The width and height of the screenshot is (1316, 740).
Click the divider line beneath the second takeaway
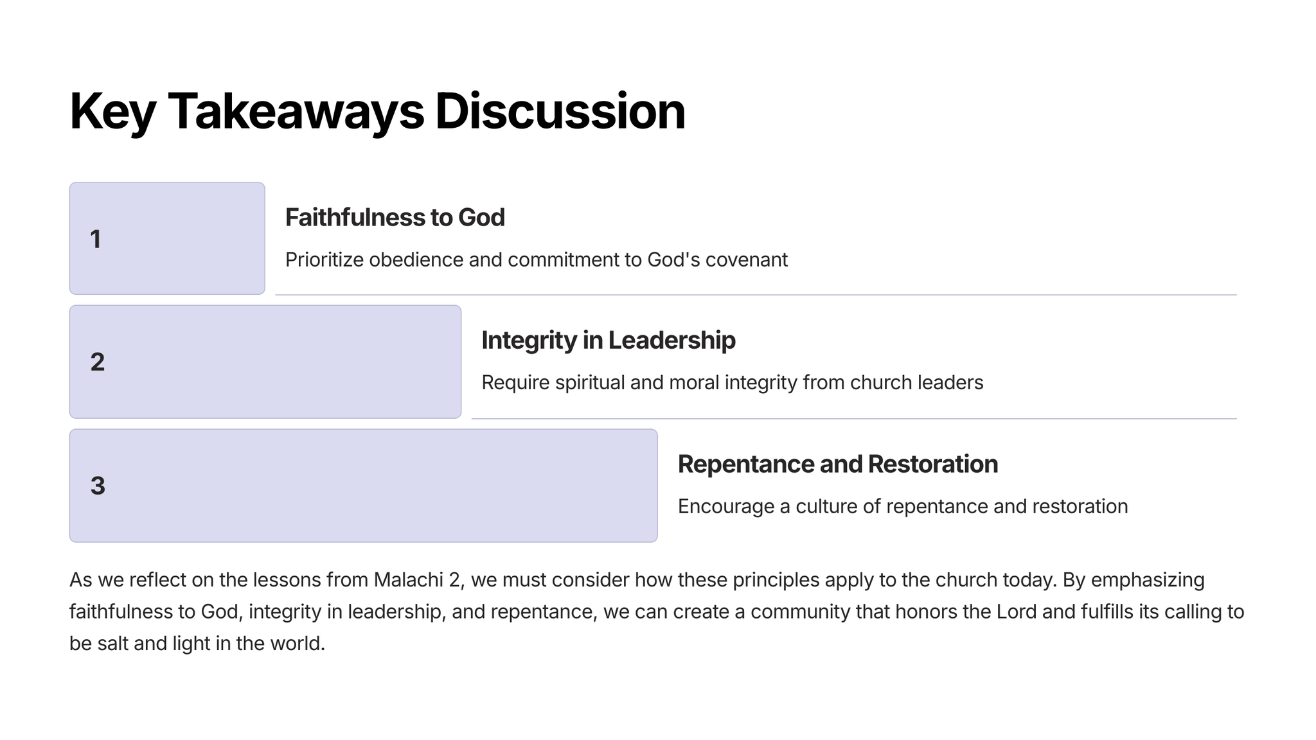click(853, 419)
